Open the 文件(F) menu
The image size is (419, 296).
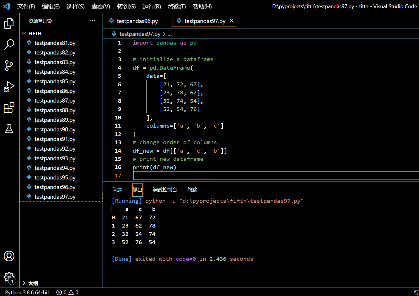click(x=26, y=6)
